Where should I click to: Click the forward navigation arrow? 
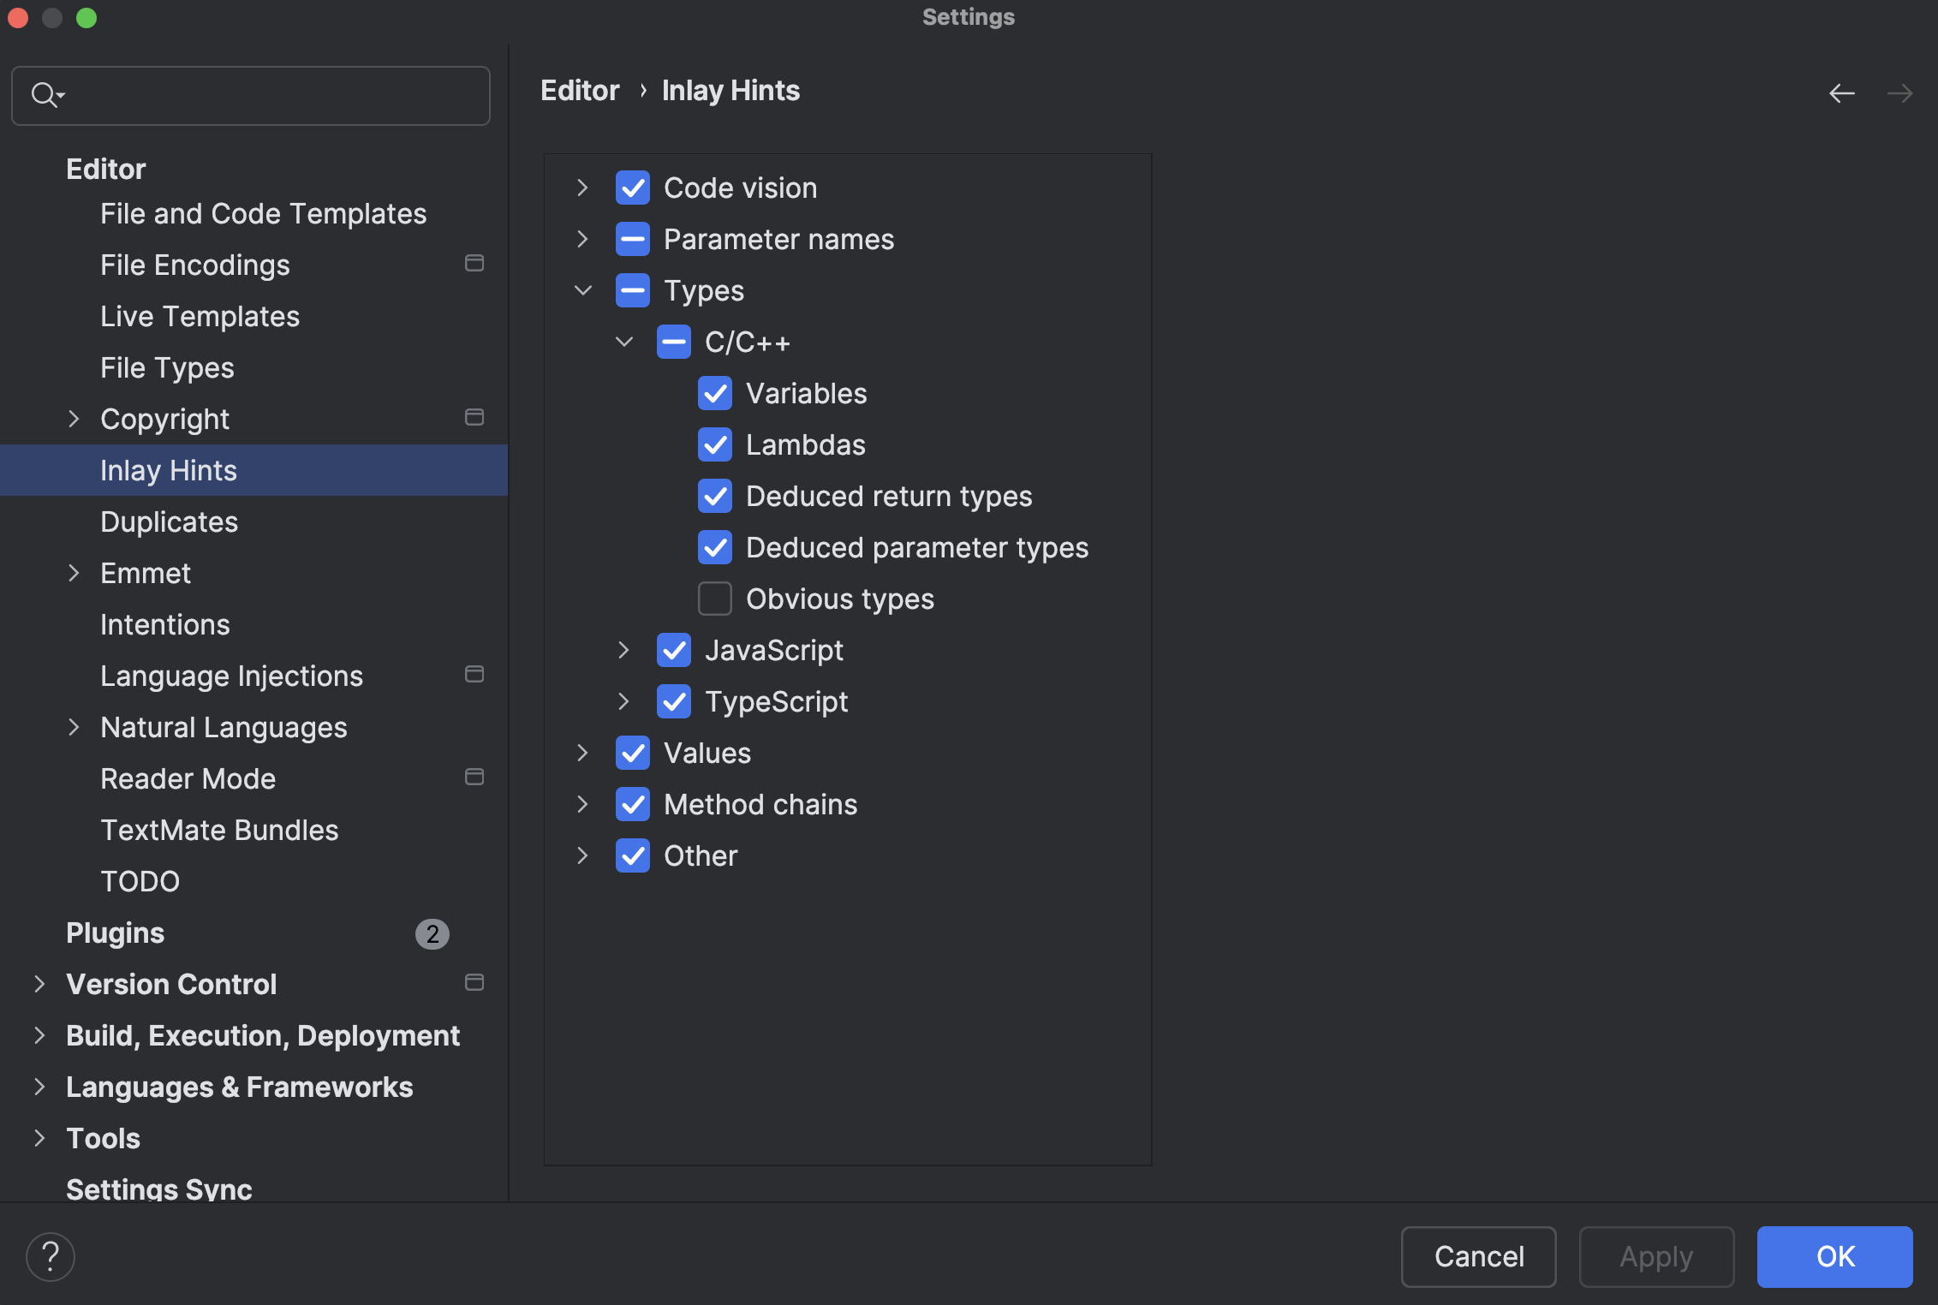point(1899,92)
